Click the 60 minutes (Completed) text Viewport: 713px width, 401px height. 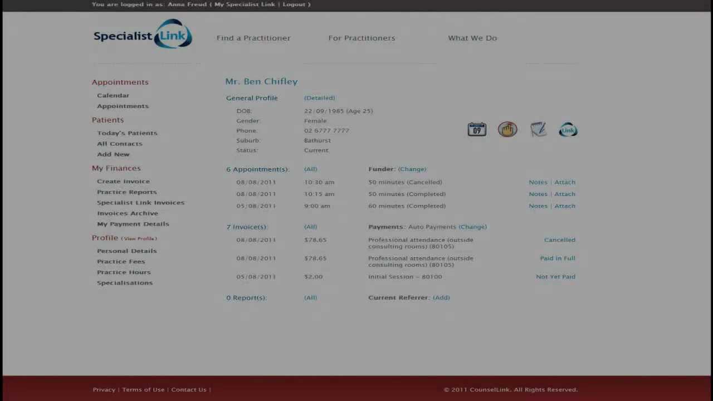(407, 206)
